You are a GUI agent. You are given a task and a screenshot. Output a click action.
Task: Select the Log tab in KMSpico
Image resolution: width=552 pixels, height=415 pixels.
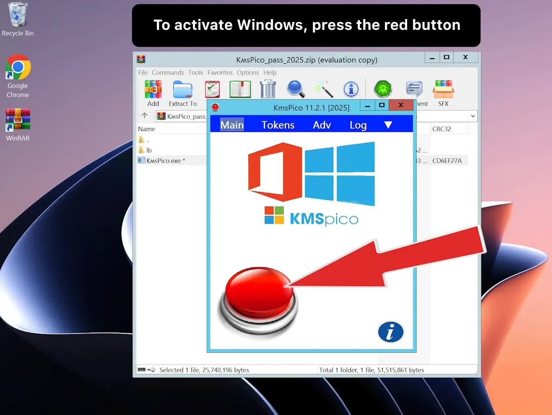(x=357, y=124)
